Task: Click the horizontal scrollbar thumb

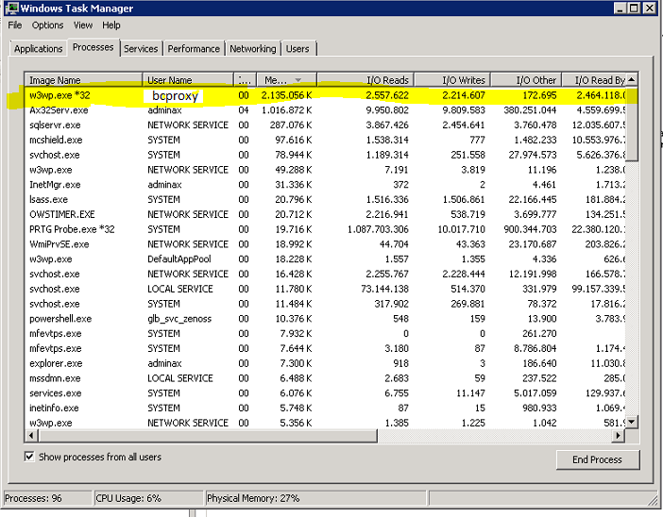Action: coord(207,435)
